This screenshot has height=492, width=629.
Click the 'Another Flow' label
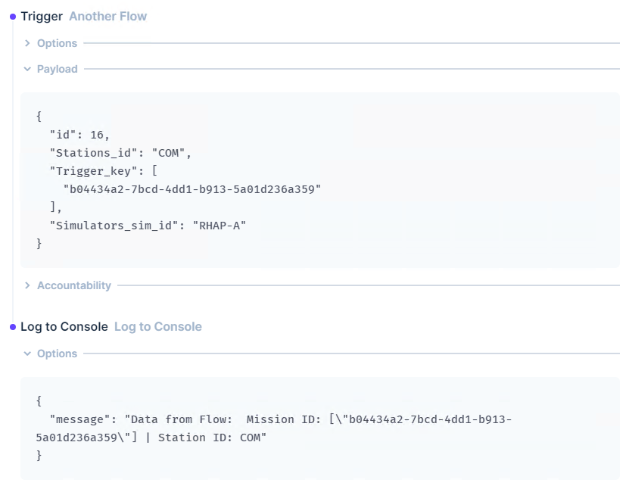point(108,17)
